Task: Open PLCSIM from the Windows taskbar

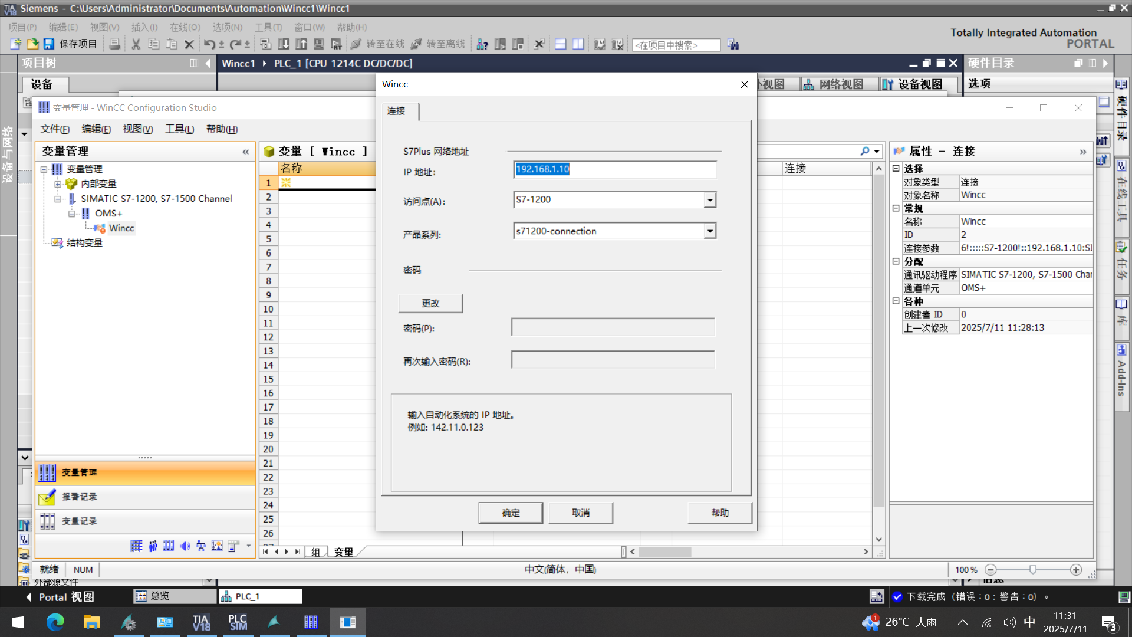Action: 238,622
